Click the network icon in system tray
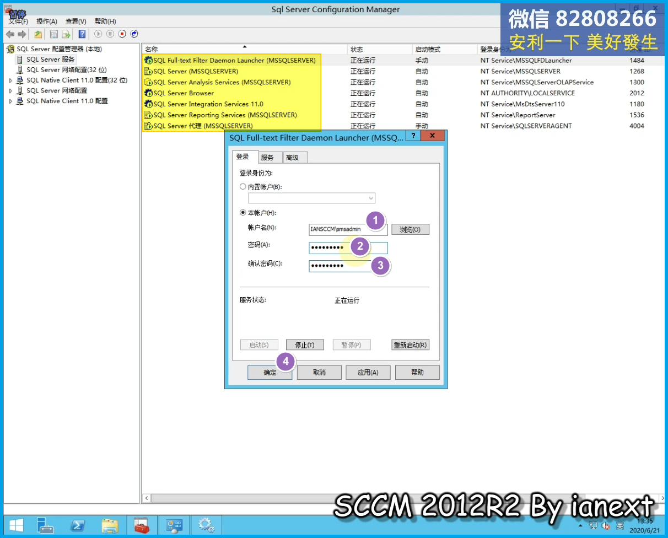The width and height of the screenshot is (668, 538). [x=592, y=525]
